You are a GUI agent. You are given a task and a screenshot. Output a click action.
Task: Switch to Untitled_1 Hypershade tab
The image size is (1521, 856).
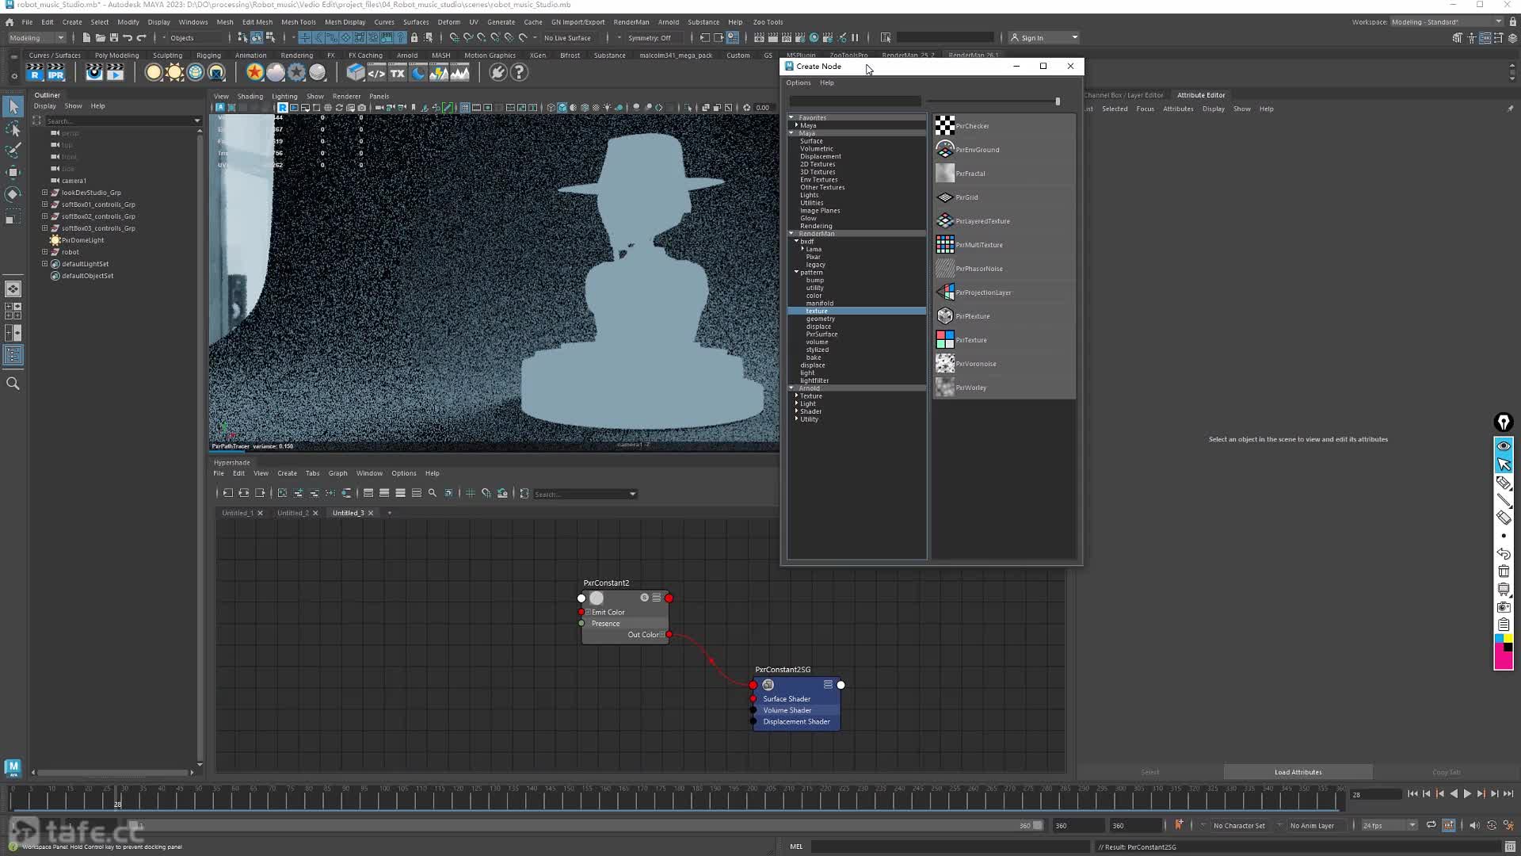[238, 513]
